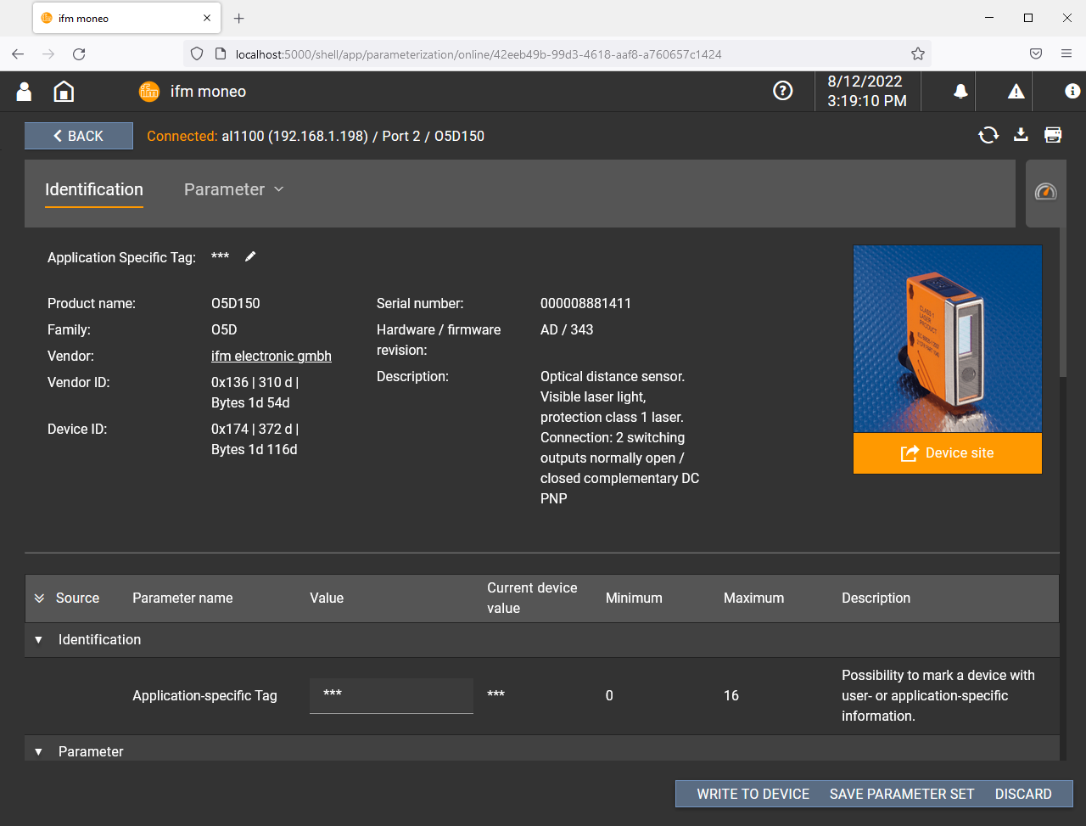This screenshot has height=826, width=1086.
Task: Switch to the Identification tab
Action: 93,189
